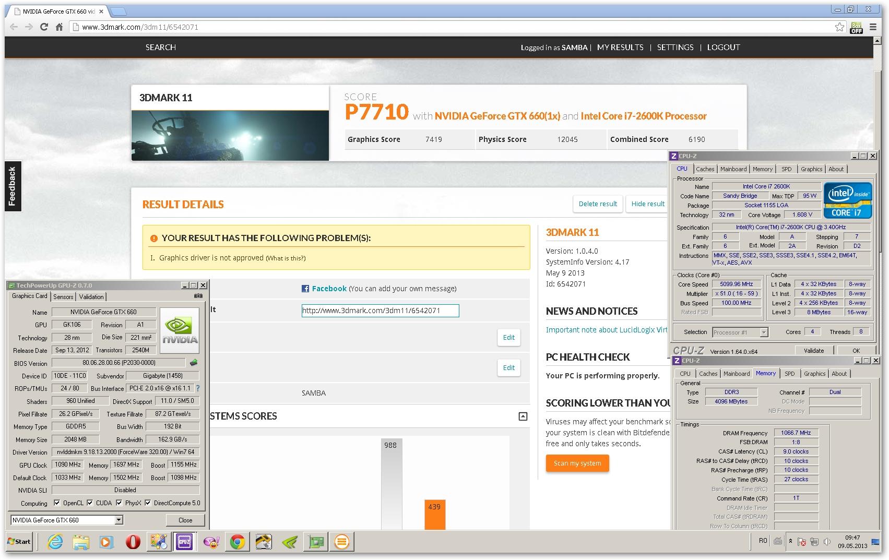Save the BIOS with the chip icon
The width and height of the screenshot is (889, 560).
[x=194, y=363]
